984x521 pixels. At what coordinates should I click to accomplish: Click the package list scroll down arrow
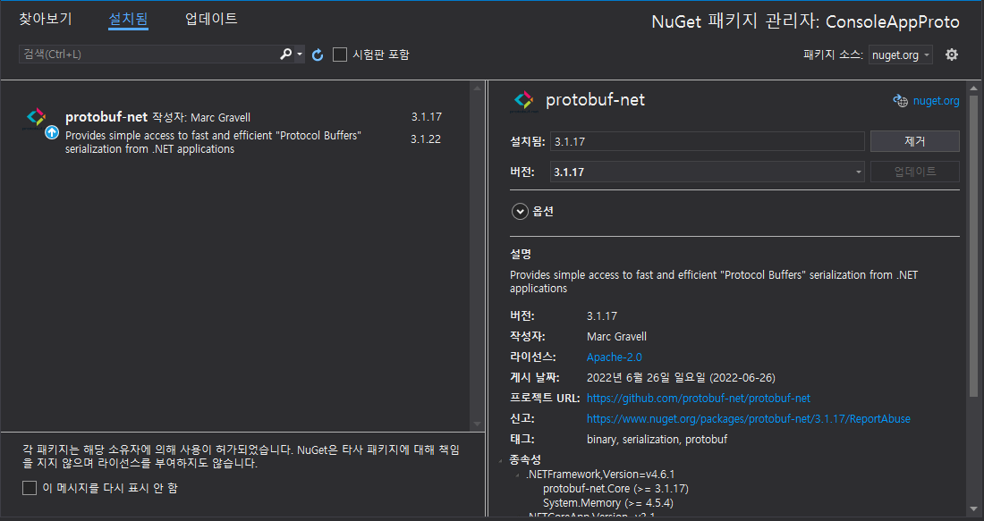477,424
